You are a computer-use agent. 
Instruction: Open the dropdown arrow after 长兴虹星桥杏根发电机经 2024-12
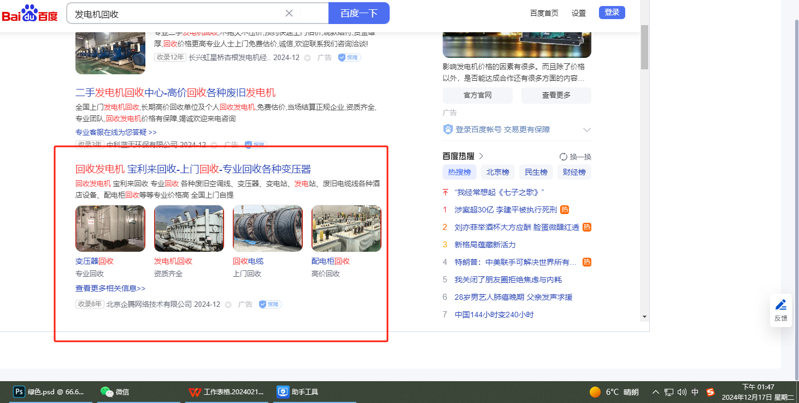[x=307, y=58]
